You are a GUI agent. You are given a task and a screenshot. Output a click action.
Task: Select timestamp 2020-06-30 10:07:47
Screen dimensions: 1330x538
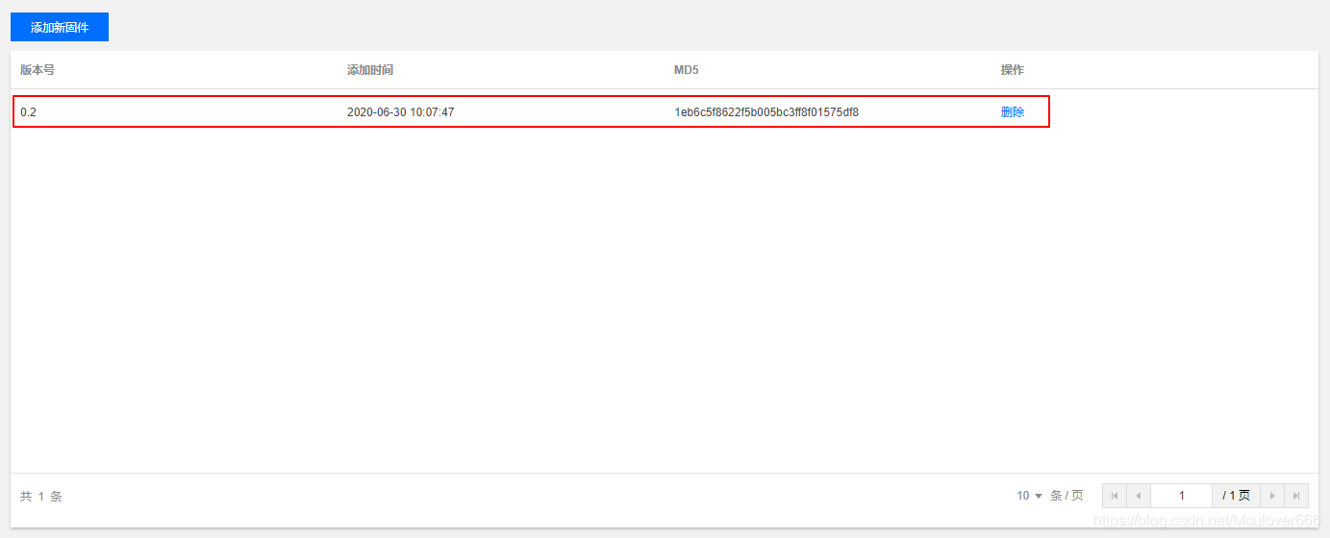click(x=401, y=112)
